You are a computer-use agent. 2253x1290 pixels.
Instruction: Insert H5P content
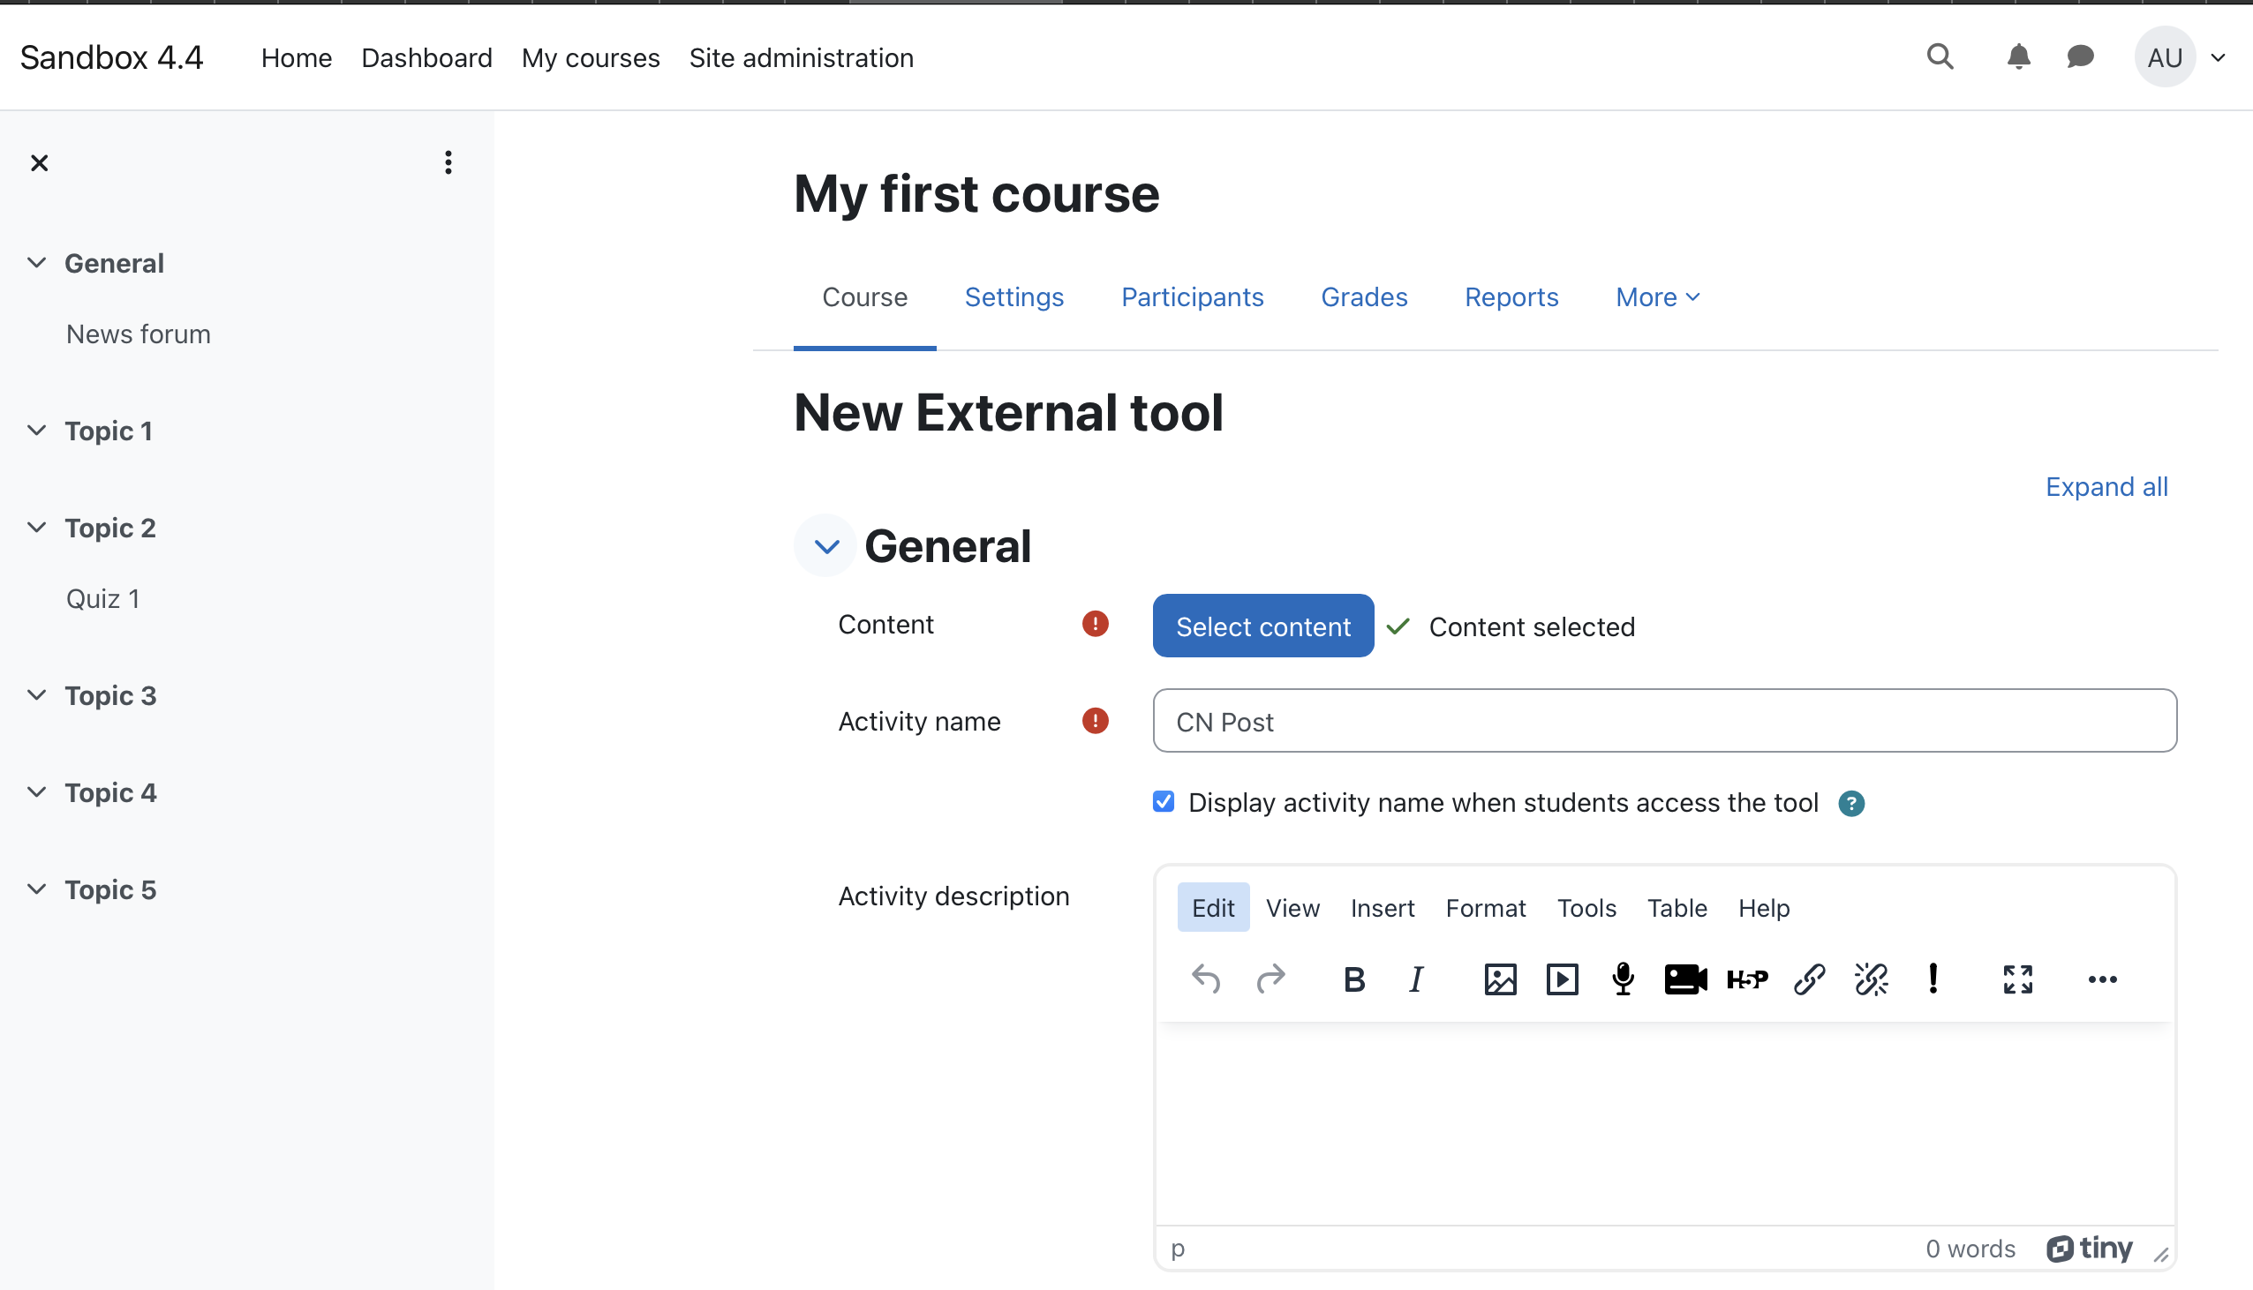tap(1747, 979)
